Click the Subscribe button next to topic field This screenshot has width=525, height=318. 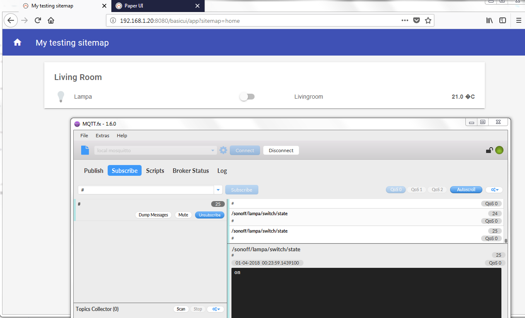coord(241,190)
